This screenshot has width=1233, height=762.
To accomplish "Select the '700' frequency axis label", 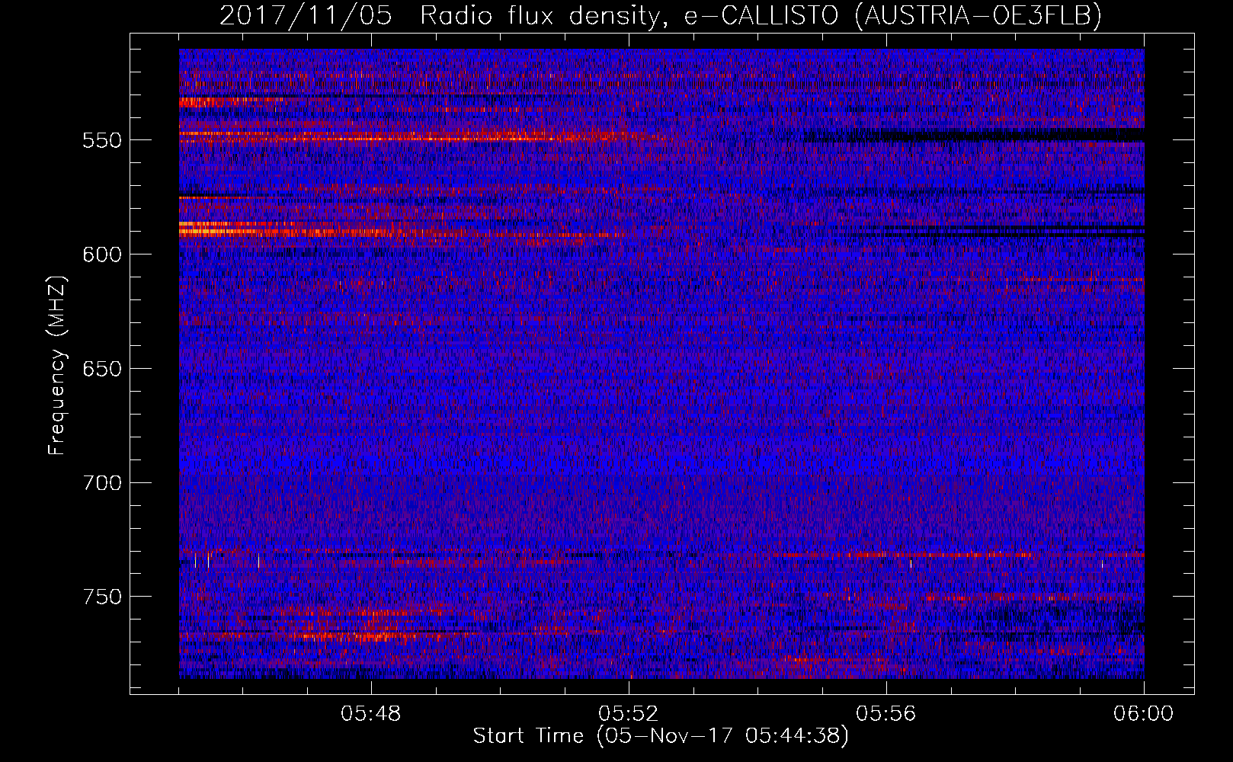I will click(102, 483).
